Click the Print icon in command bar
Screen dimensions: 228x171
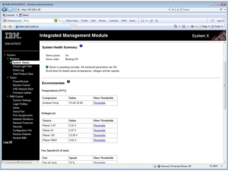(x=192, y=27)
